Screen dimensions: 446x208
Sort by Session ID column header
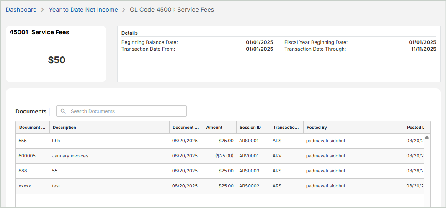coord(250,127)
